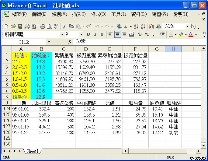This screenshot has height=161, width=208.
Task: Click the Drawing toolbar icon
Action: pyautogui.click(x=158, y=27)
